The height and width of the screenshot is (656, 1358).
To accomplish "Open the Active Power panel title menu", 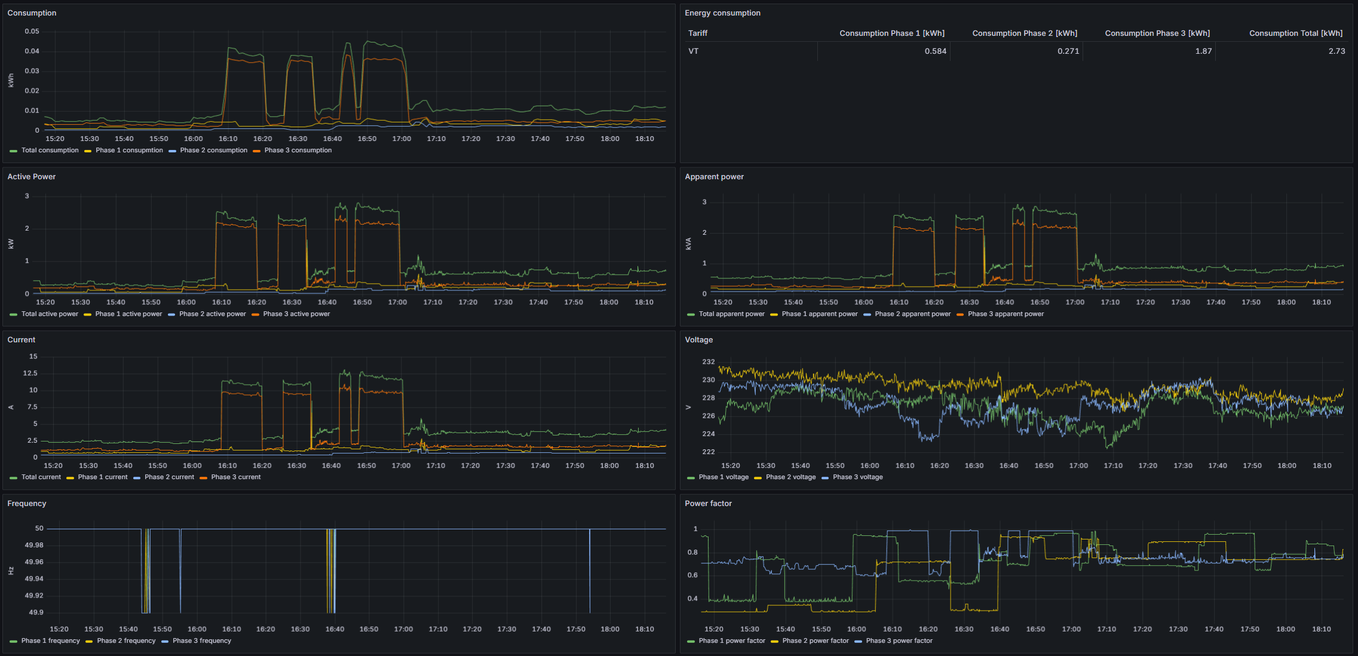I will coord(31,177).
